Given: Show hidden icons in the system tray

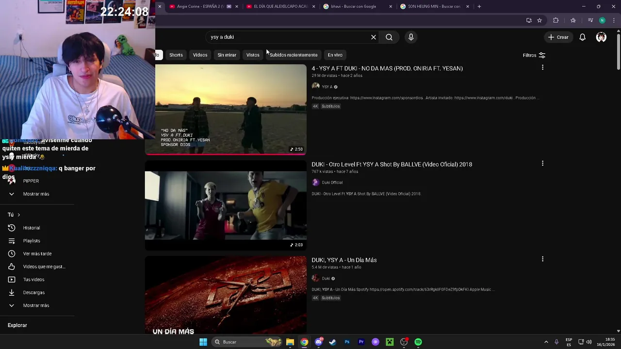Looking at the screenshot, I should [546, 342].
